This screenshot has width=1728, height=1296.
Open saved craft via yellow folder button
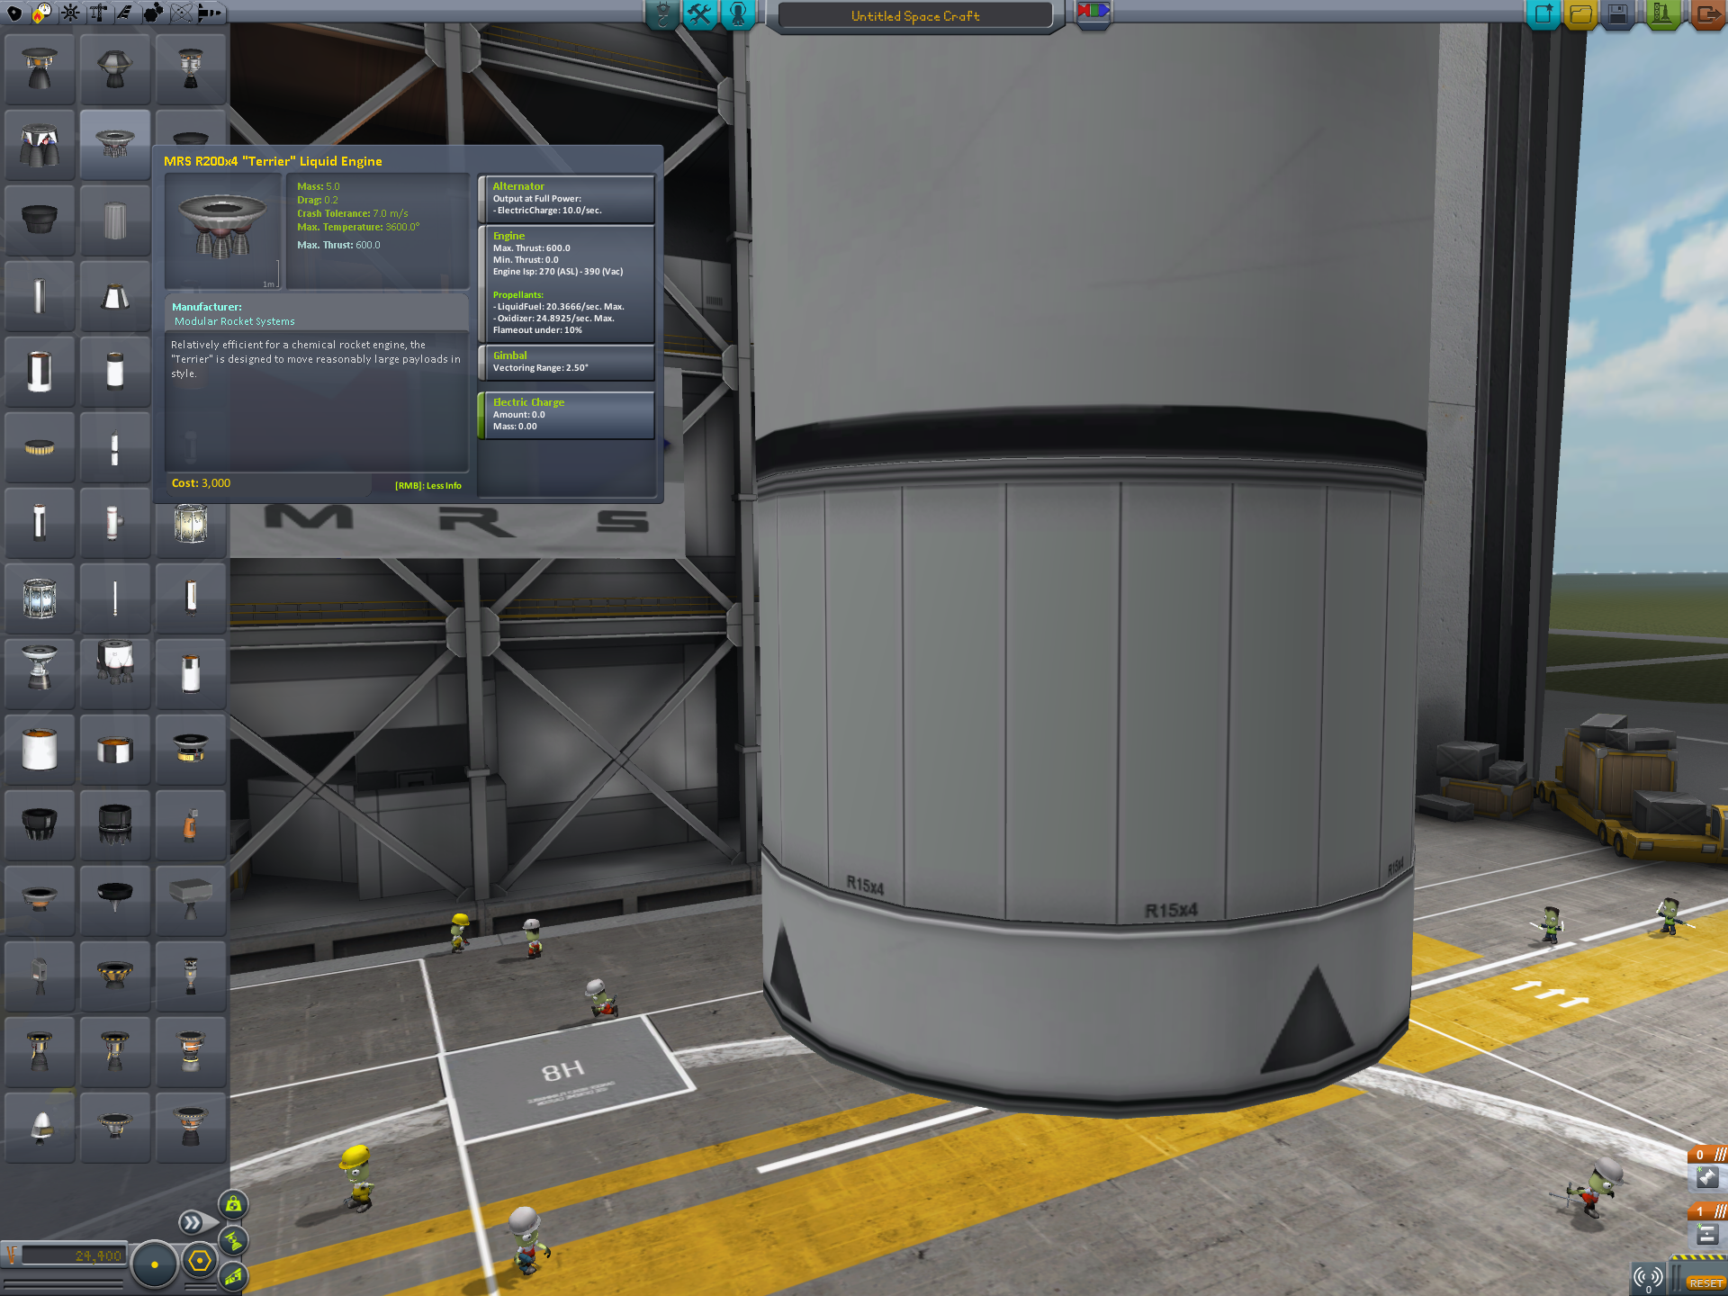[x=1581, y=14]
